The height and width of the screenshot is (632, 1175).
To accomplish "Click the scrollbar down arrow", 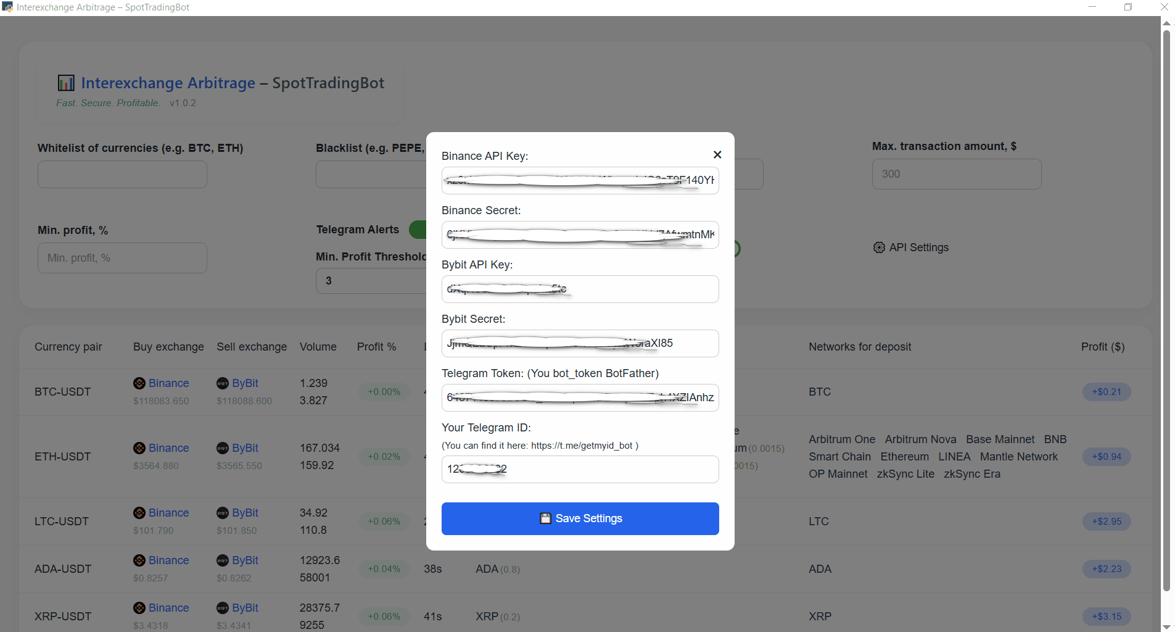I will [1166, 627].
